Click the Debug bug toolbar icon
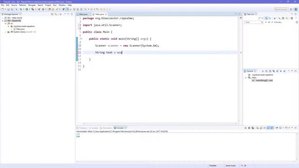 21,9
